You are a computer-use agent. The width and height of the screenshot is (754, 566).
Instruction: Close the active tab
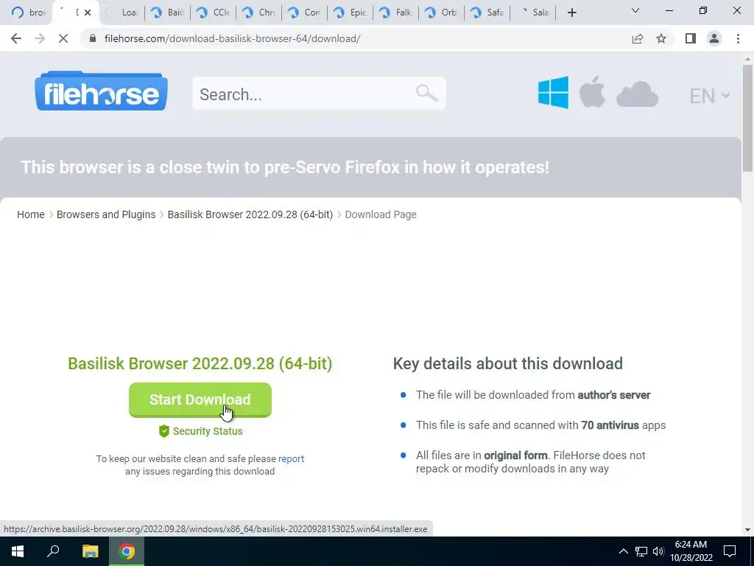click(x=88, y=13)
